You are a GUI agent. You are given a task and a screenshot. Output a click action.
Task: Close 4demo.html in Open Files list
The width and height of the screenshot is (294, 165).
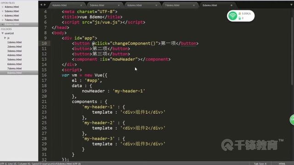(x=2, y=7)
